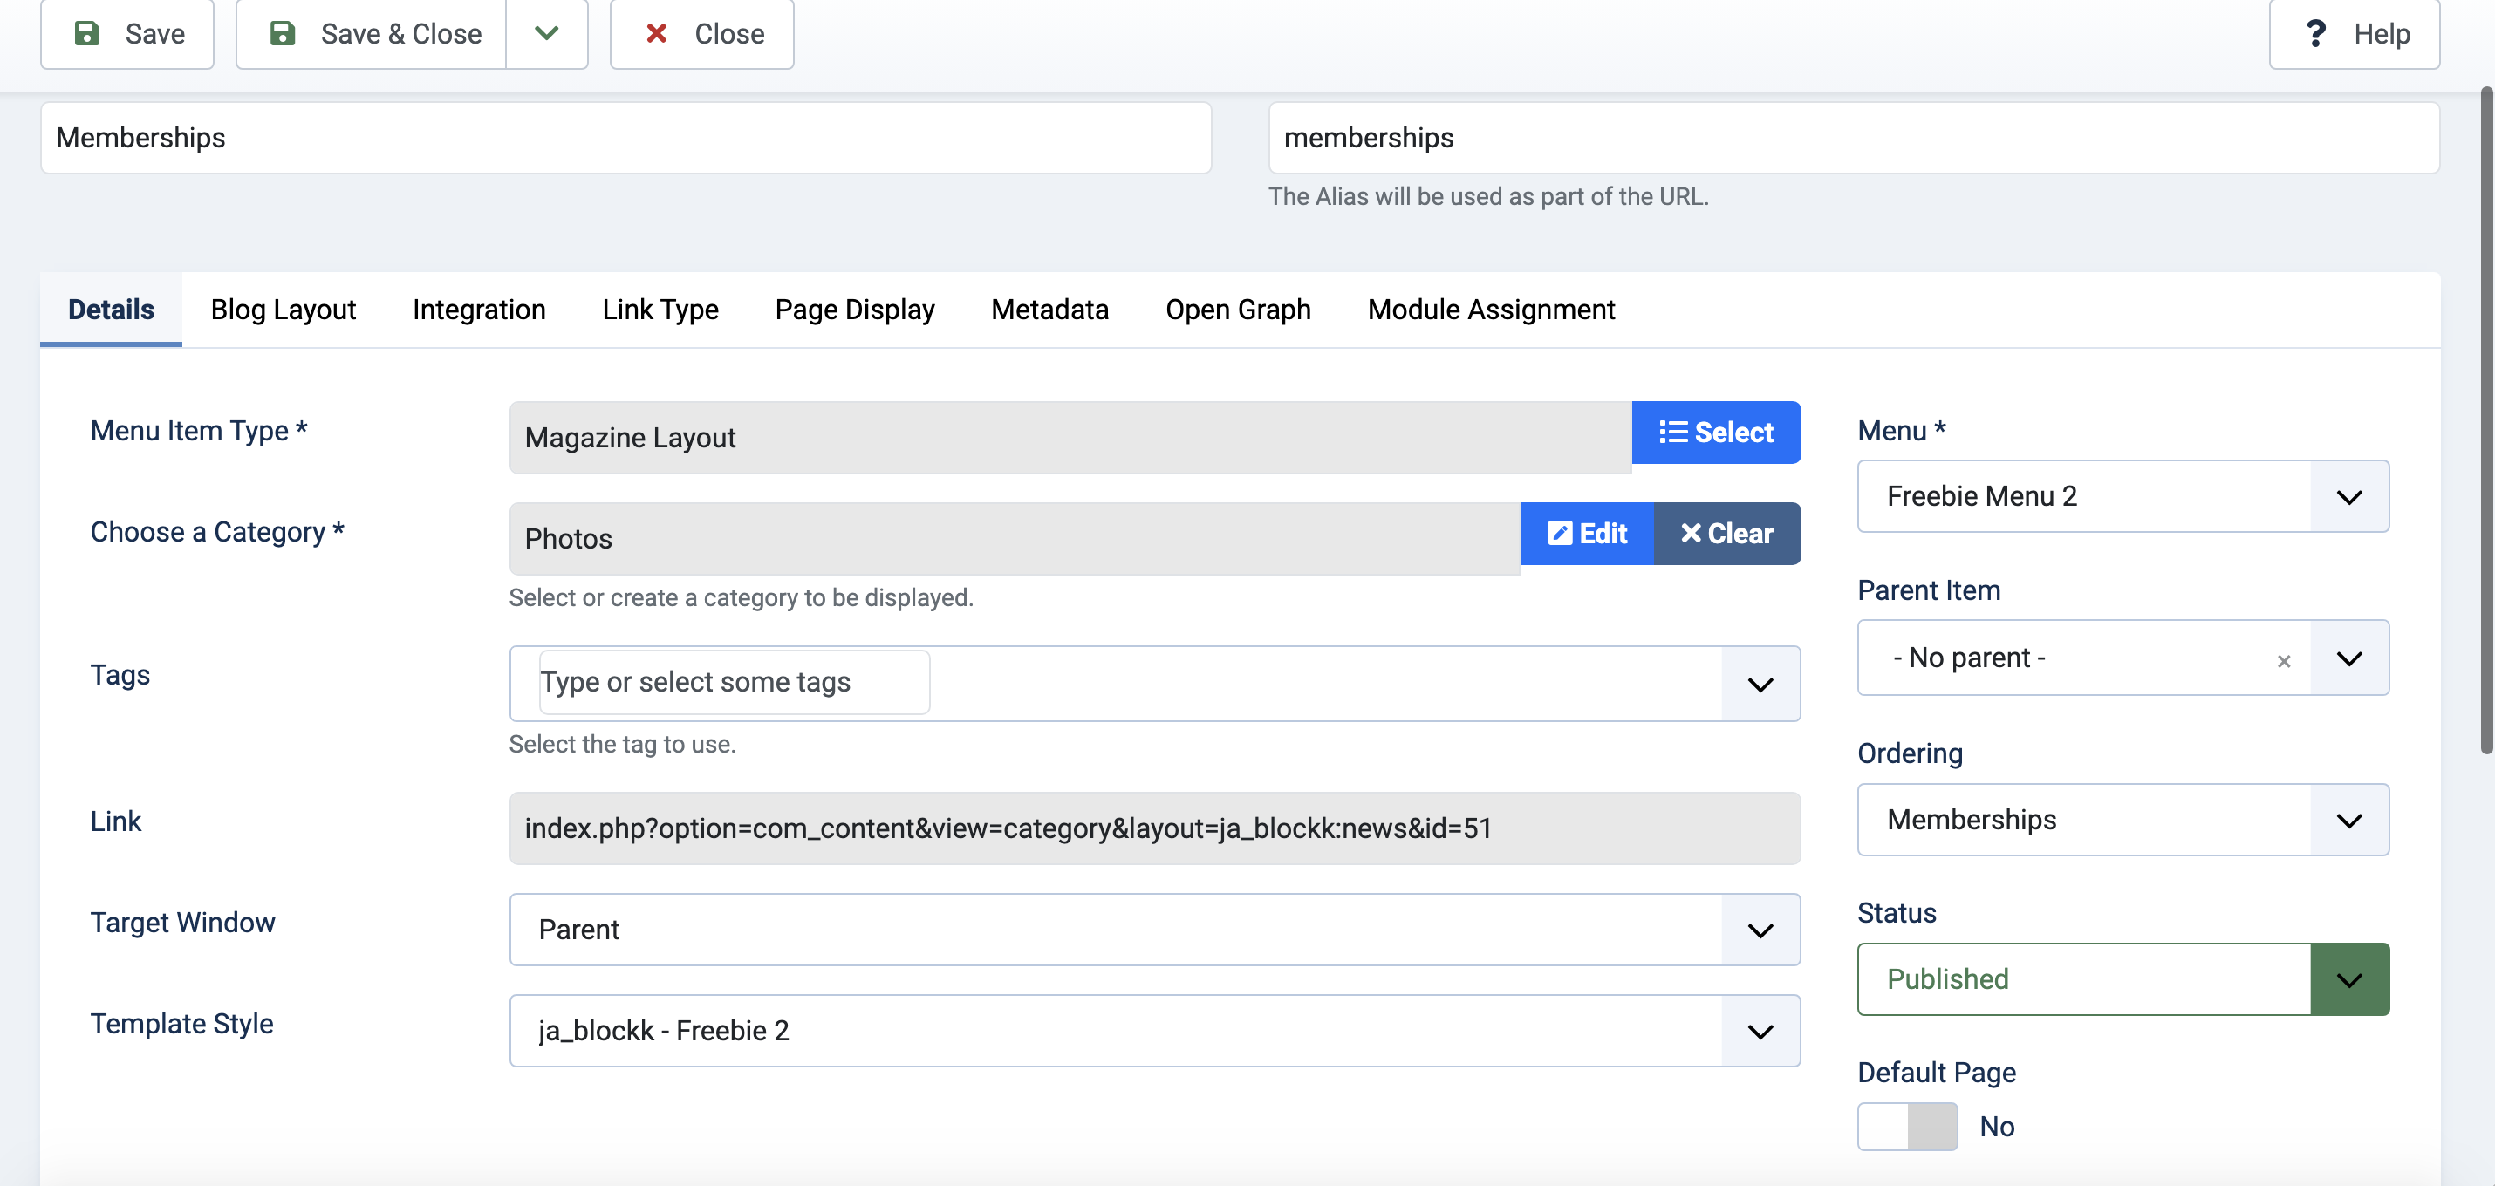This screenshot has height=1186, width=2495.
Task: Remove the No parent selection with x
Action: coord(2283,661)
